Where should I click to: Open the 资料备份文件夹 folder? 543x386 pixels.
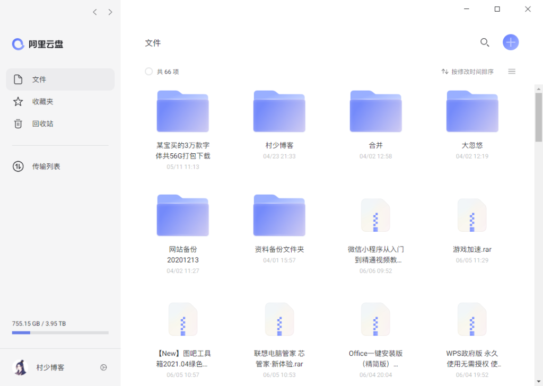click(x=279, y=215)
